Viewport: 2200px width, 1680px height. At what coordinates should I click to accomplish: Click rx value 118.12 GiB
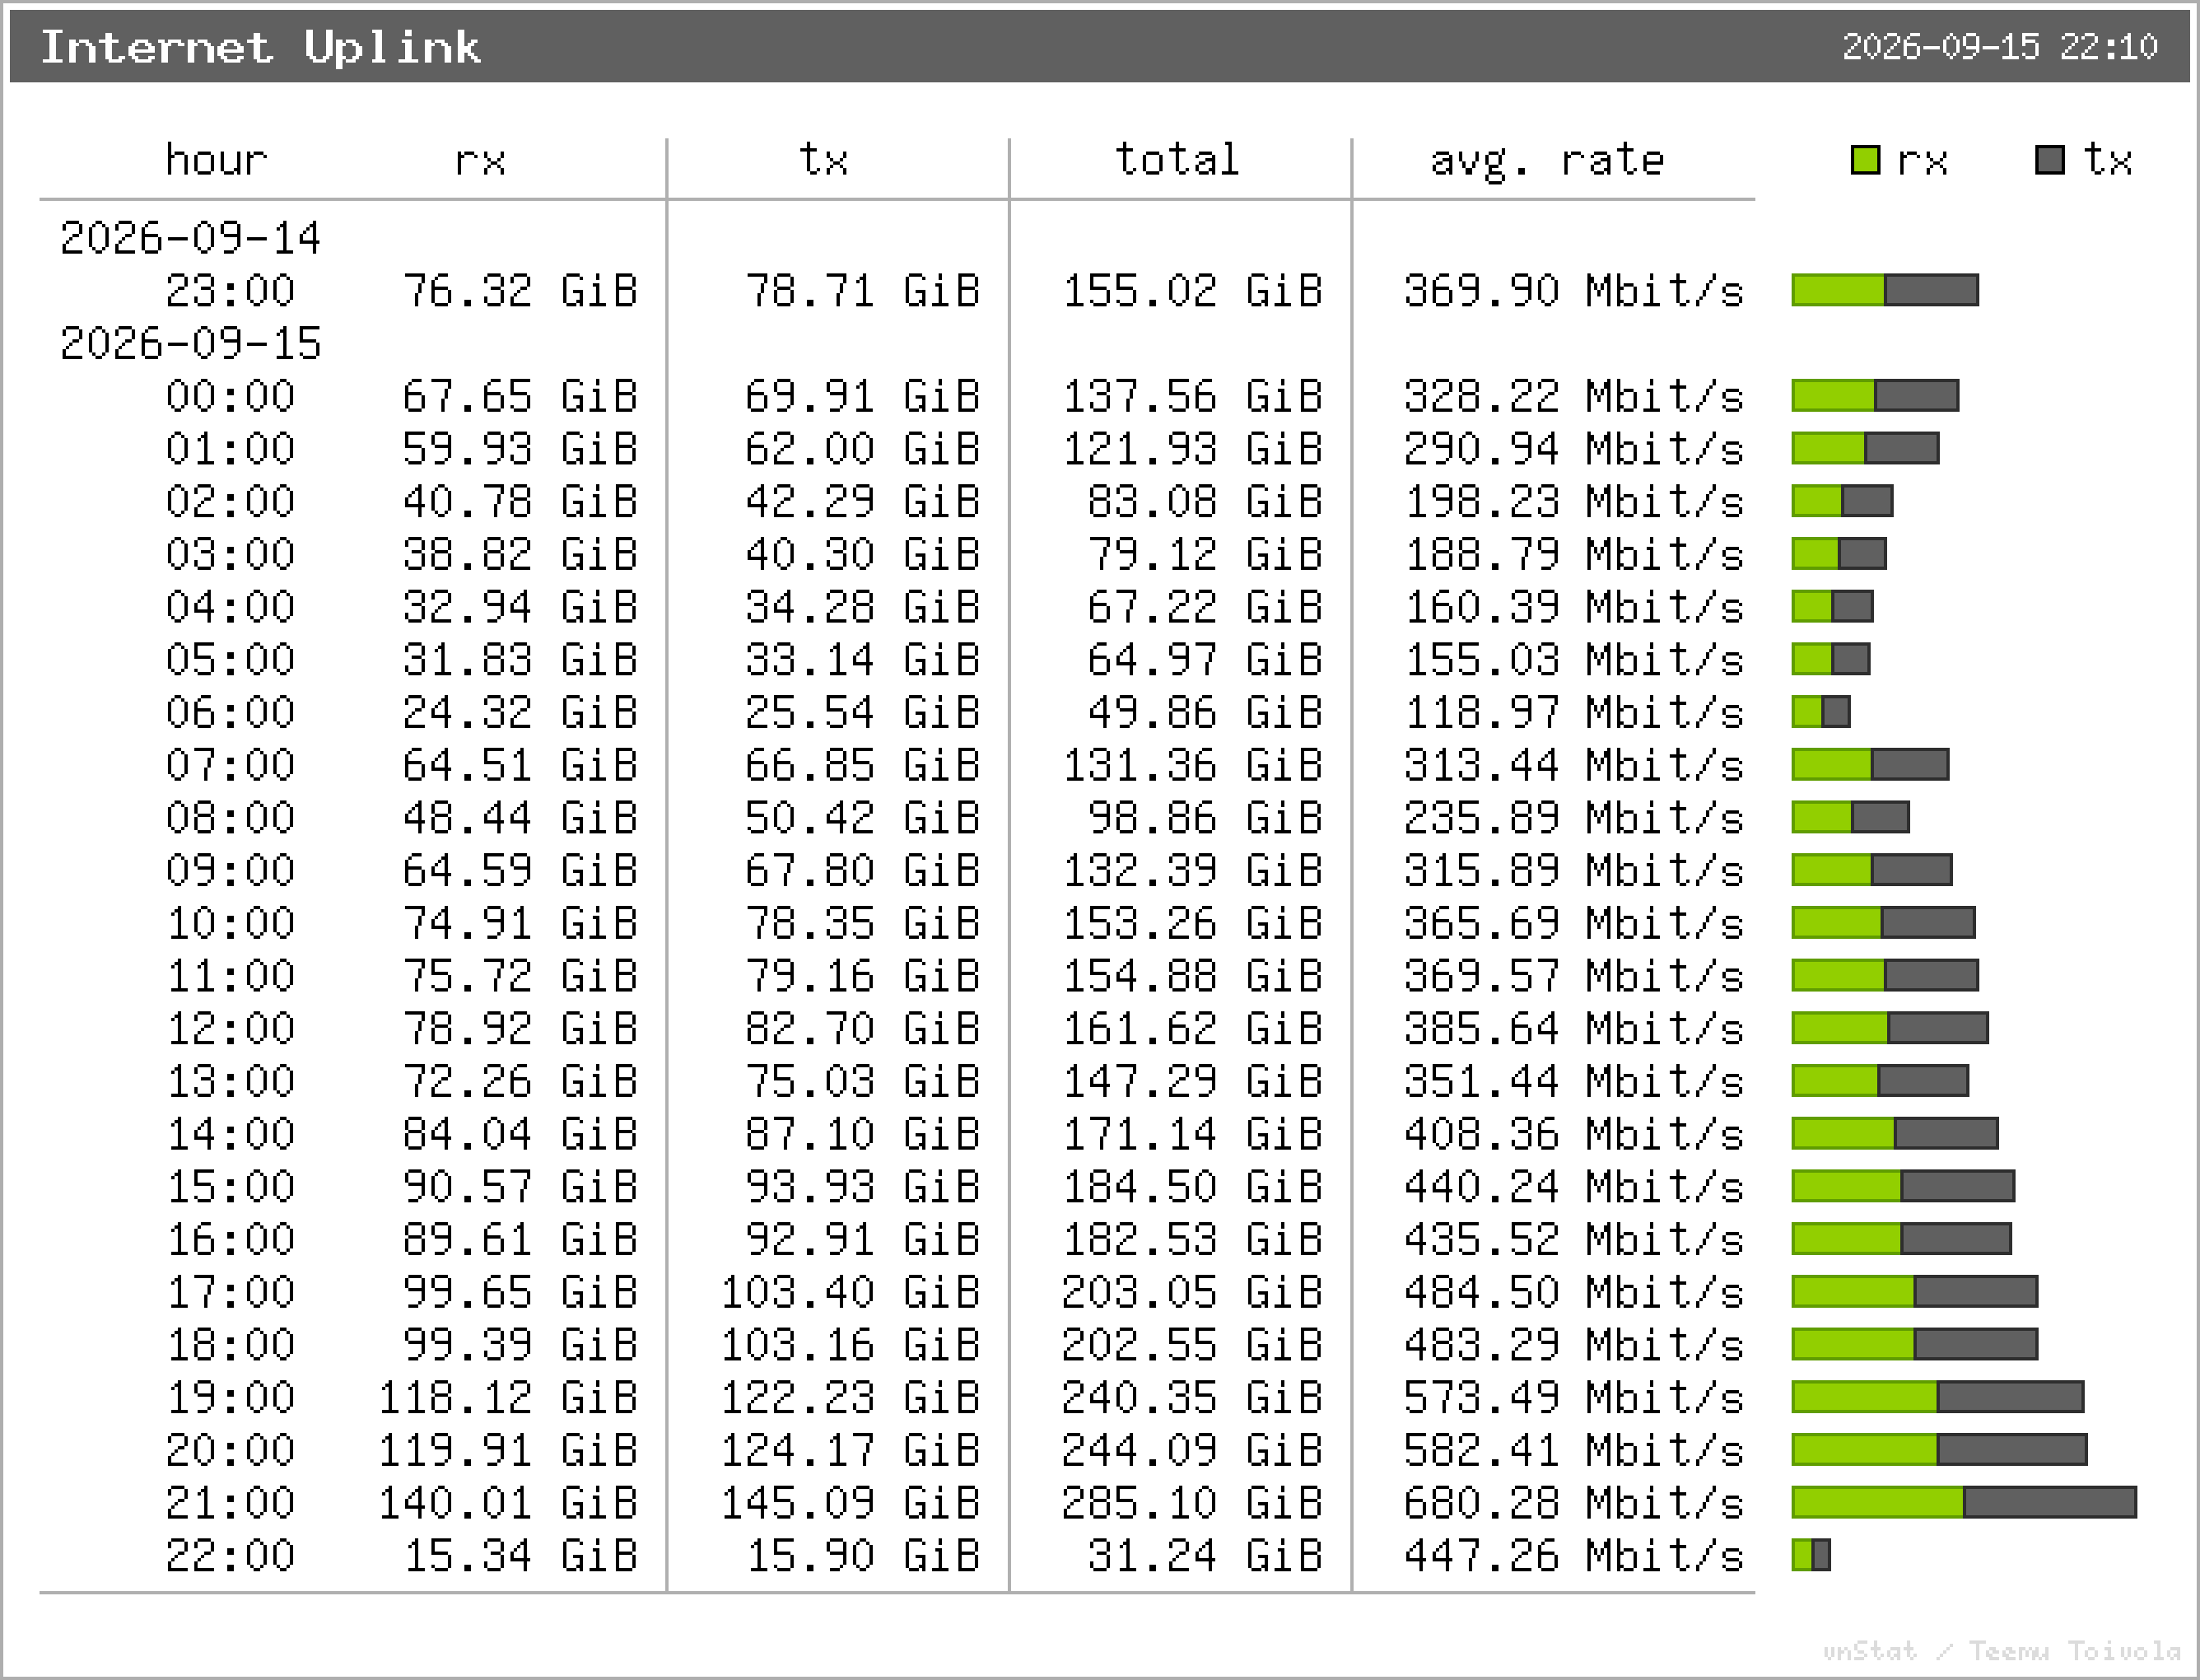[508, 1398]
